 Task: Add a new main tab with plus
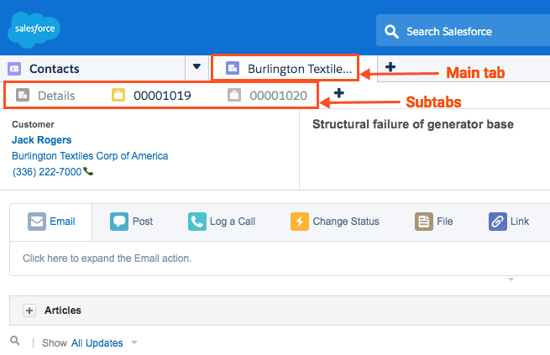390,66
